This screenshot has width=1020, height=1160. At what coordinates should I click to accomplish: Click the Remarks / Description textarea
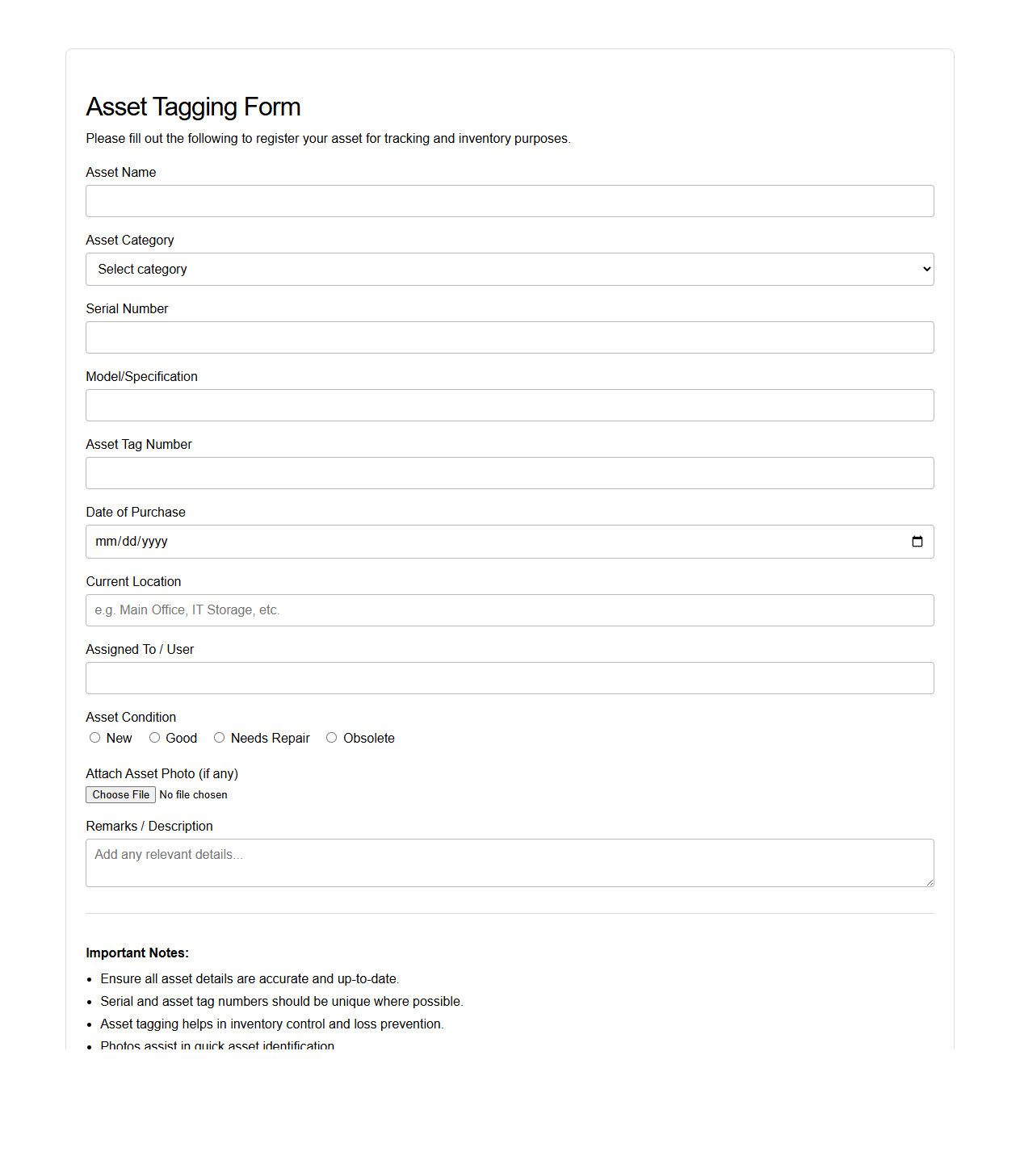(510, 863)
